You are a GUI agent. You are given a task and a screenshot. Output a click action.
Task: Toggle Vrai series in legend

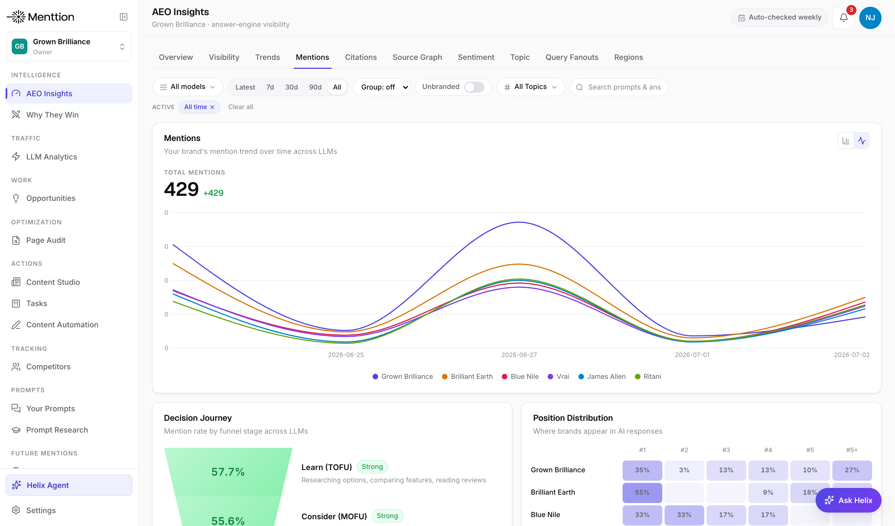(558, 377)
